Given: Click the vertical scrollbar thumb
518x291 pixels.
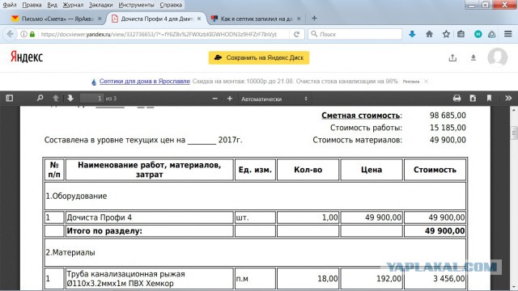Looking at the screenshot, I should 514,133.
